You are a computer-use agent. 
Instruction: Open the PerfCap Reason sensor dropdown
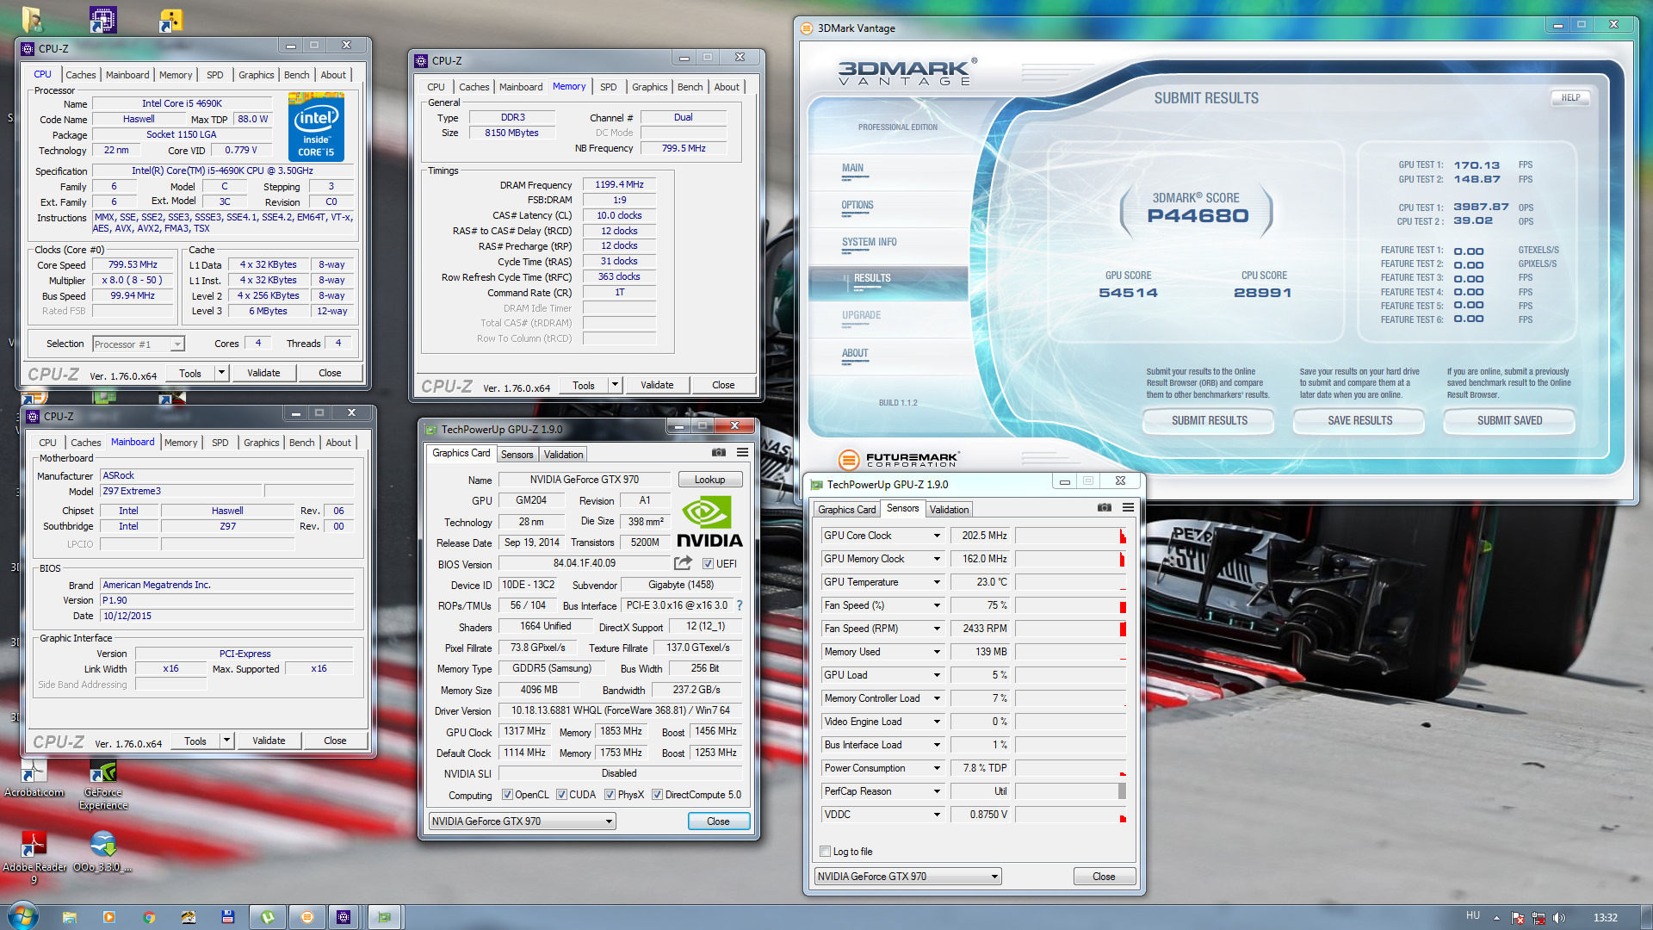coord(937,791)
